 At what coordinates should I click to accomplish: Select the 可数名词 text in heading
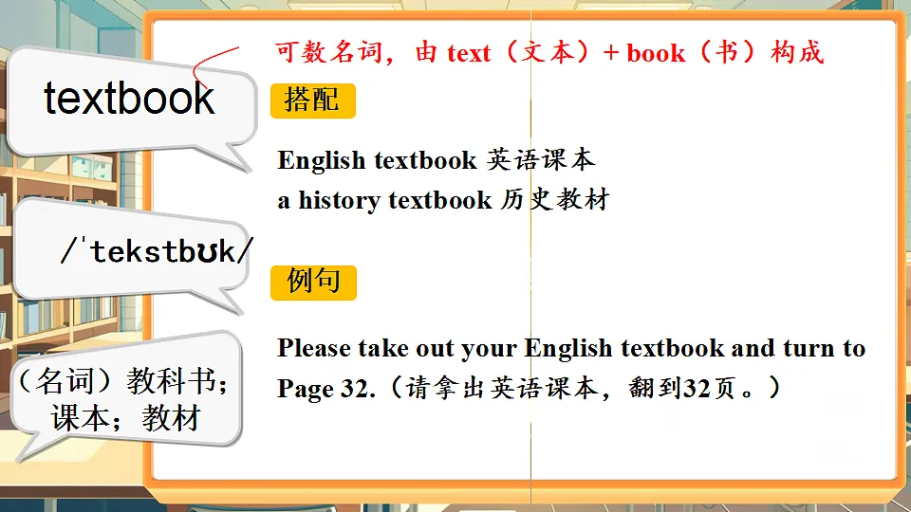(x=328, y=52)
